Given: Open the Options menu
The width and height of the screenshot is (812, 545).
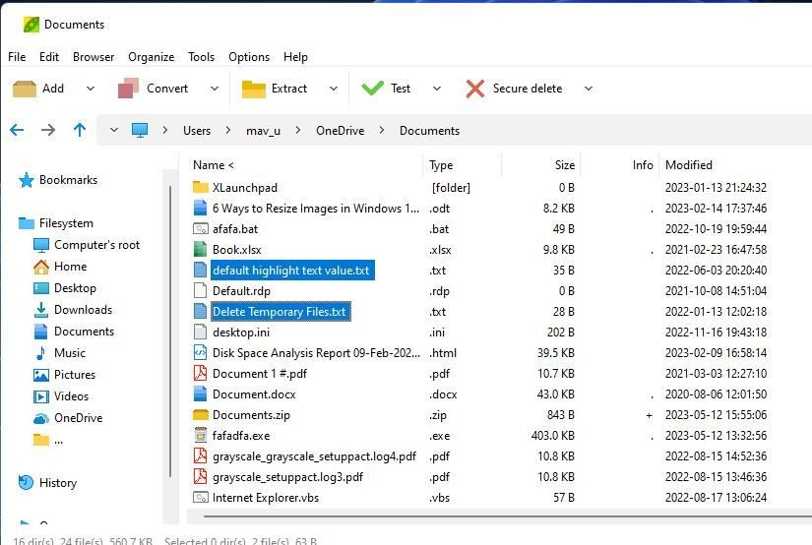Looking at the screenshot, I should [249, 57].
